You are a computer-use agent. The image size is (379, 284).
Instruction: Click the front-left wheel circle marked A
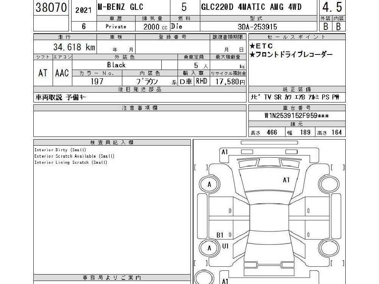point(209,185)
